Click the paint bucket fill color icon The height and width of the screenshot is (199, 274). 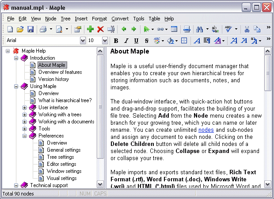(171, 41)
